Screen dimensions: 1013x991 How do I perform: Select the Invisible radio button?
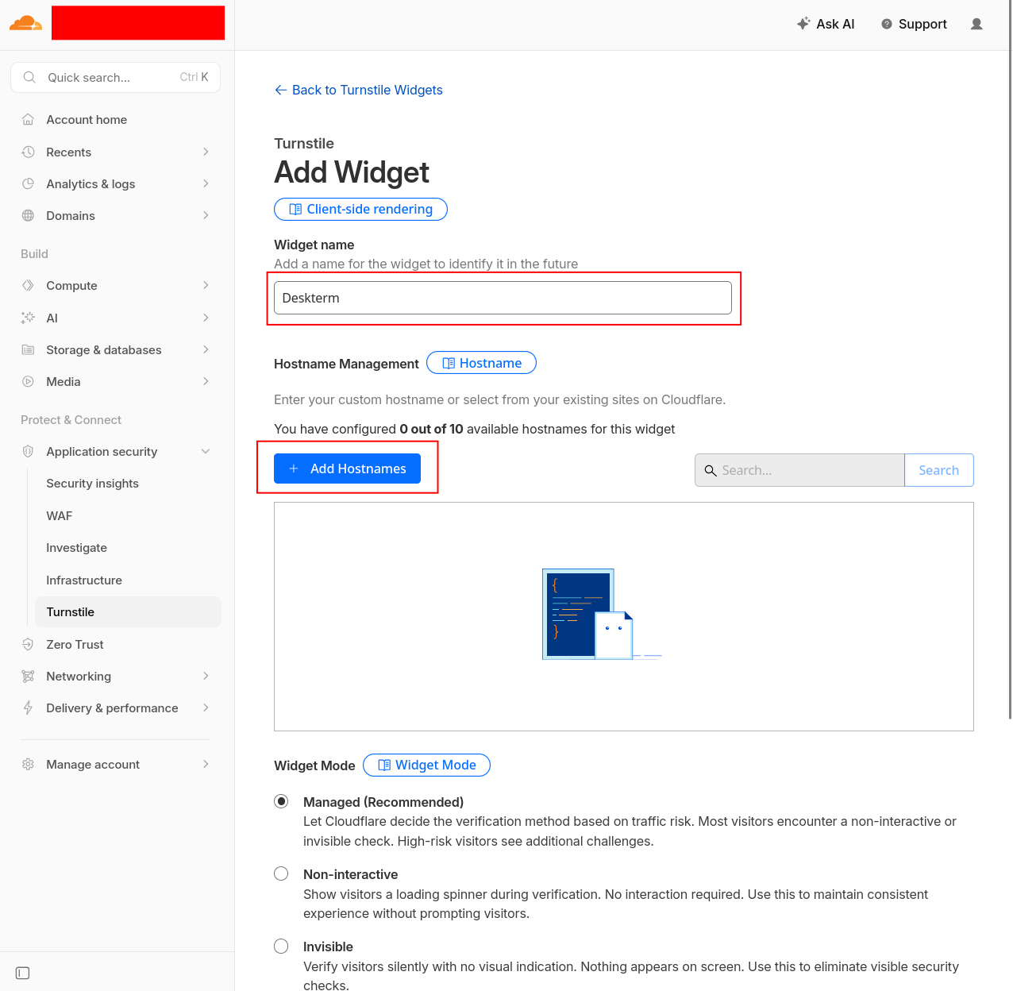pos(281,946)
